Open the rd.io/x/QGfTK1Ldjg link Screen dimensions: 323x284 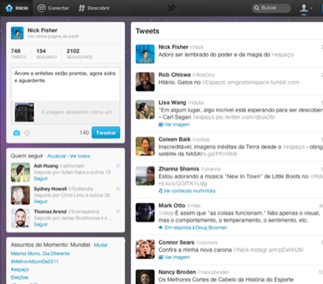(183, 183)
